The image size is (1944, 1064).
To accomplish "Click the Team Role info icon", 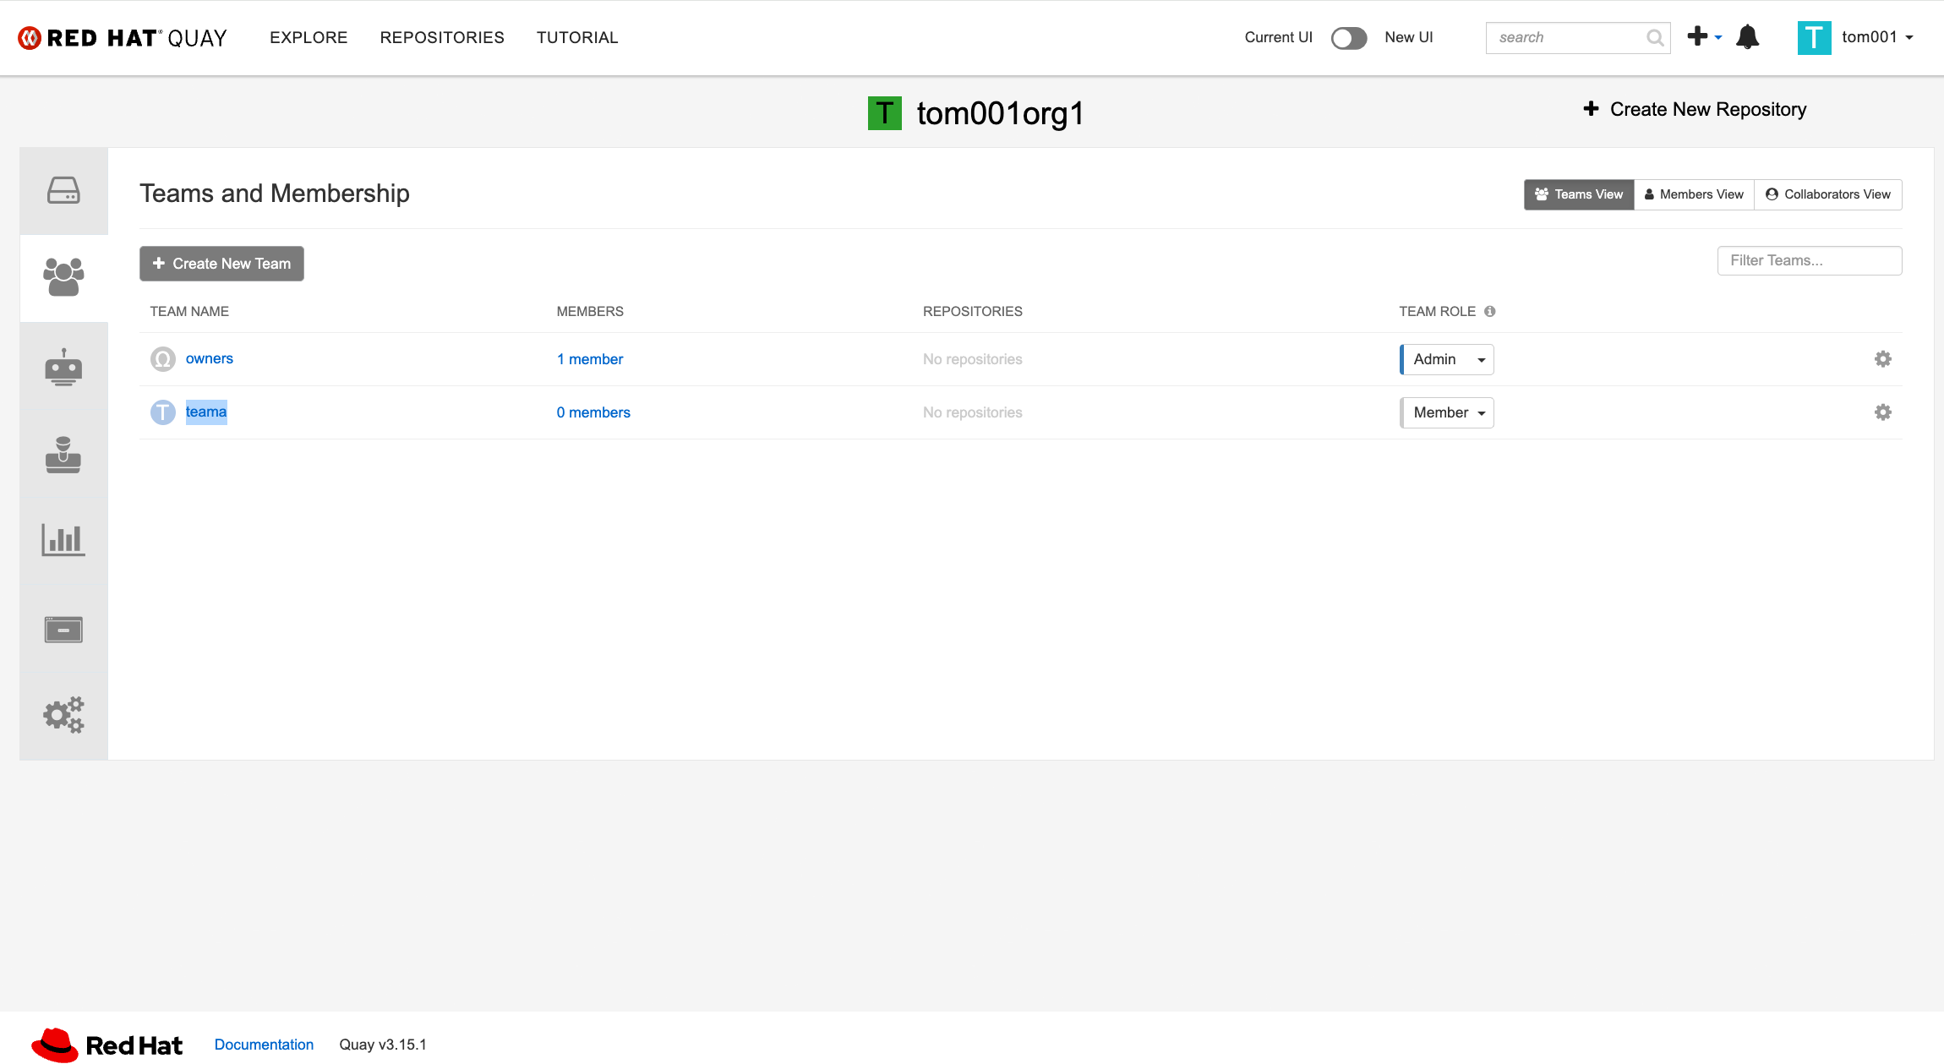I will click(x=1490, y=311).
